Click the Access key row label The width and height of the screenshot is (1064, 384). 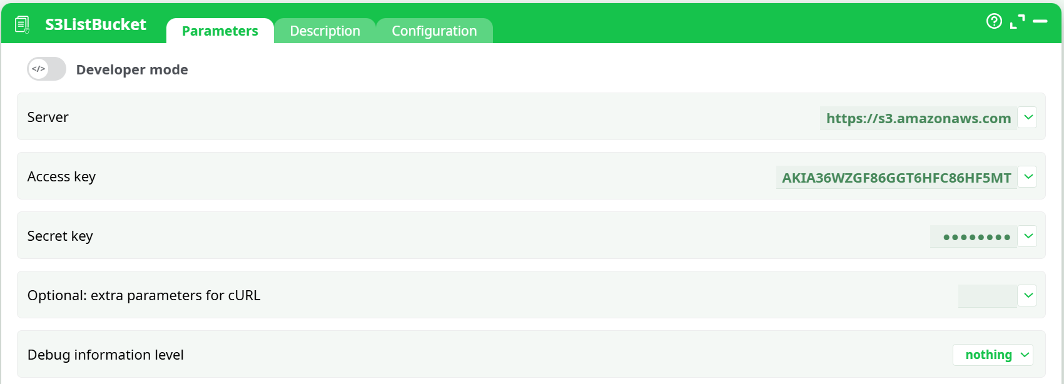click(61, 176)
